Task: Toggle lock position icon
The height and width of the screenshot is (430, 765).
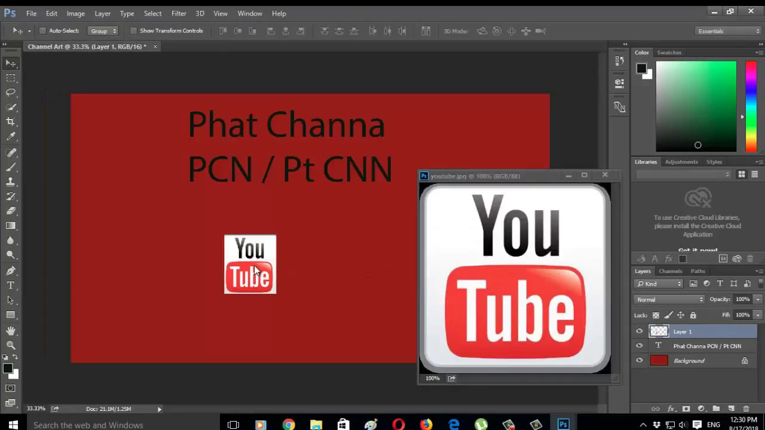Action: (x=681, y=315)
